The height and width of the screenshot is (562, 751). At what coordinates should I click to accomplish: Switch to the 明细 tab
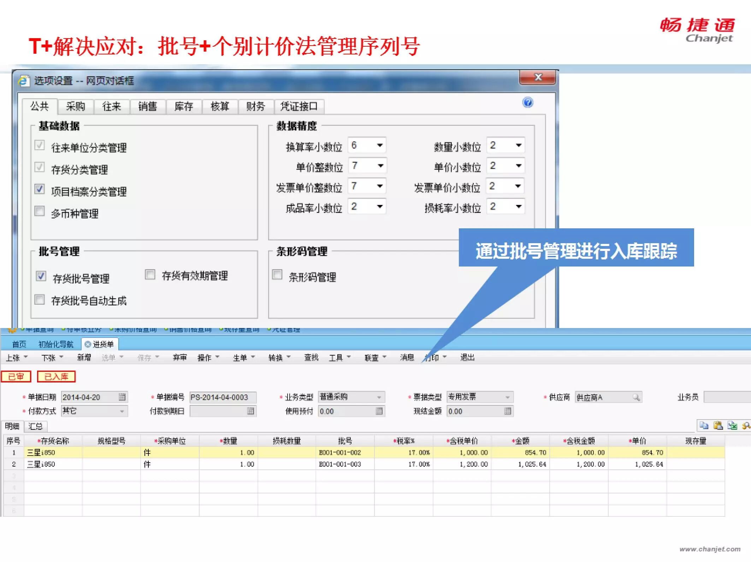[12, 426]
